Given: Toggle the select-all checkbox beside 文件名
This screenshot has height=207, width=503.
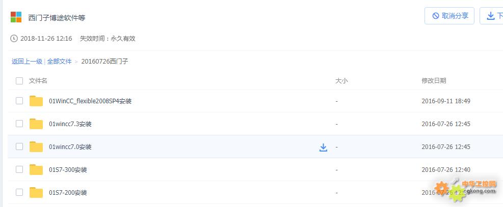Looking at the screenshot, I should (x=19, y=81).
